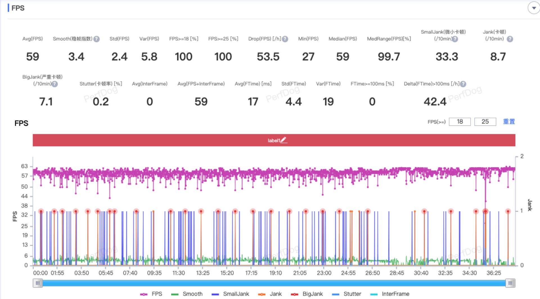Image resolution: width=540 pixels, height=299 pixels.
Task: Click the 19:10 time axis label
Action: 276,273
